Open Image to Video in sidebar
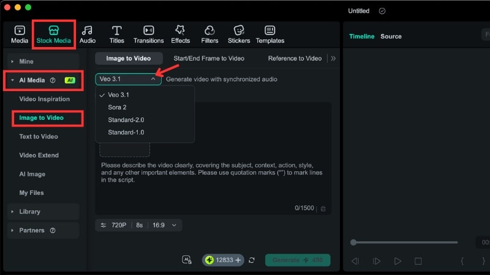 tap(41, 118)
